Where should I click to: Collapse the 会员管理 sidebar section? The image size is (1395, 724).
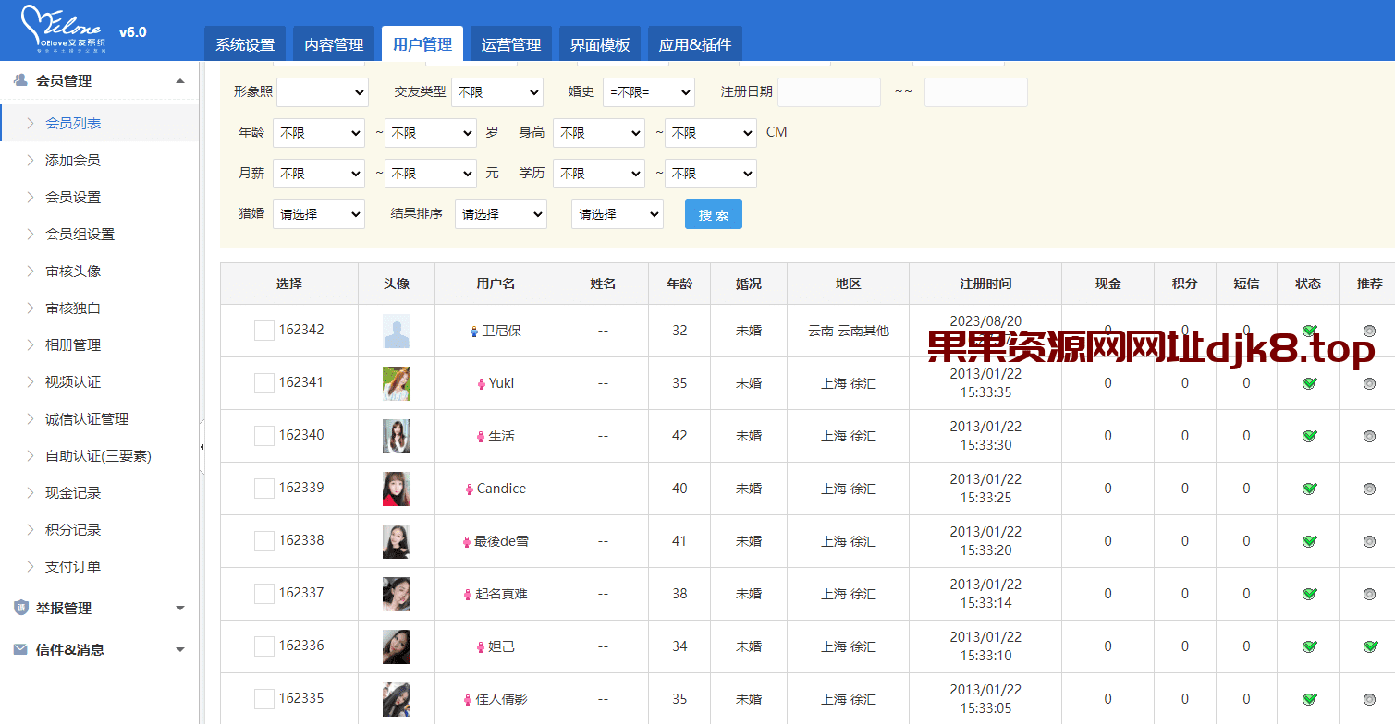(180, 79)
